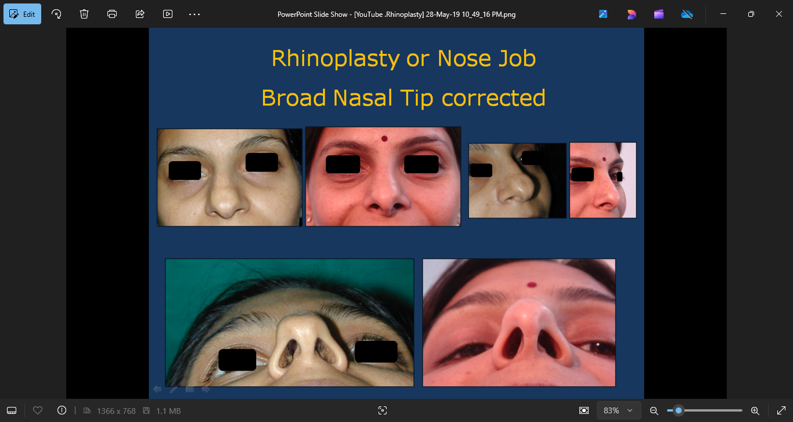Show file info panel
Screen dimensions: 793x422
[x=62, y=410]
